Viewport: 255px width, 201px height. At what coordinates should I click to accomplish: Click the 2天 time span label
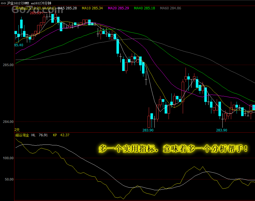(x=17, y=130)
